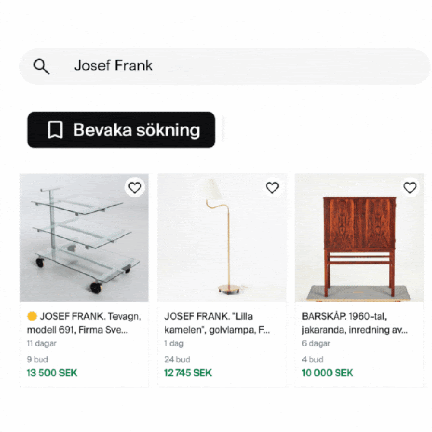Screen dimensions: 432x432
Task: Click the 13 500 SEK price
Action: [52, 373]
